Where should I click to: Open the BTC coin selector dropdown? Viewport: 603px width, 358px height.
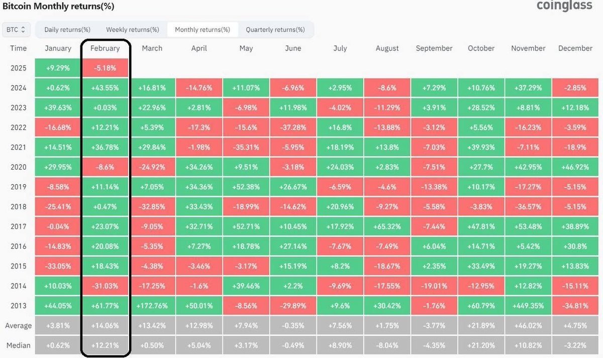tap(16, 29)
